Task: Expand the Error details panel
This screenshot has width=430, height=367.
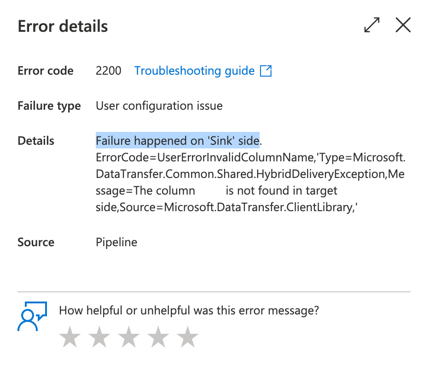Action: [x=372, y=25]
